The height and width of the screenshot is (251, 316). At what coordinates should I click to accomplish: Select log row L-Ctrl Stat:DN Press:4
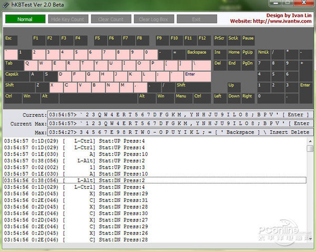click(x=155, y=187)
